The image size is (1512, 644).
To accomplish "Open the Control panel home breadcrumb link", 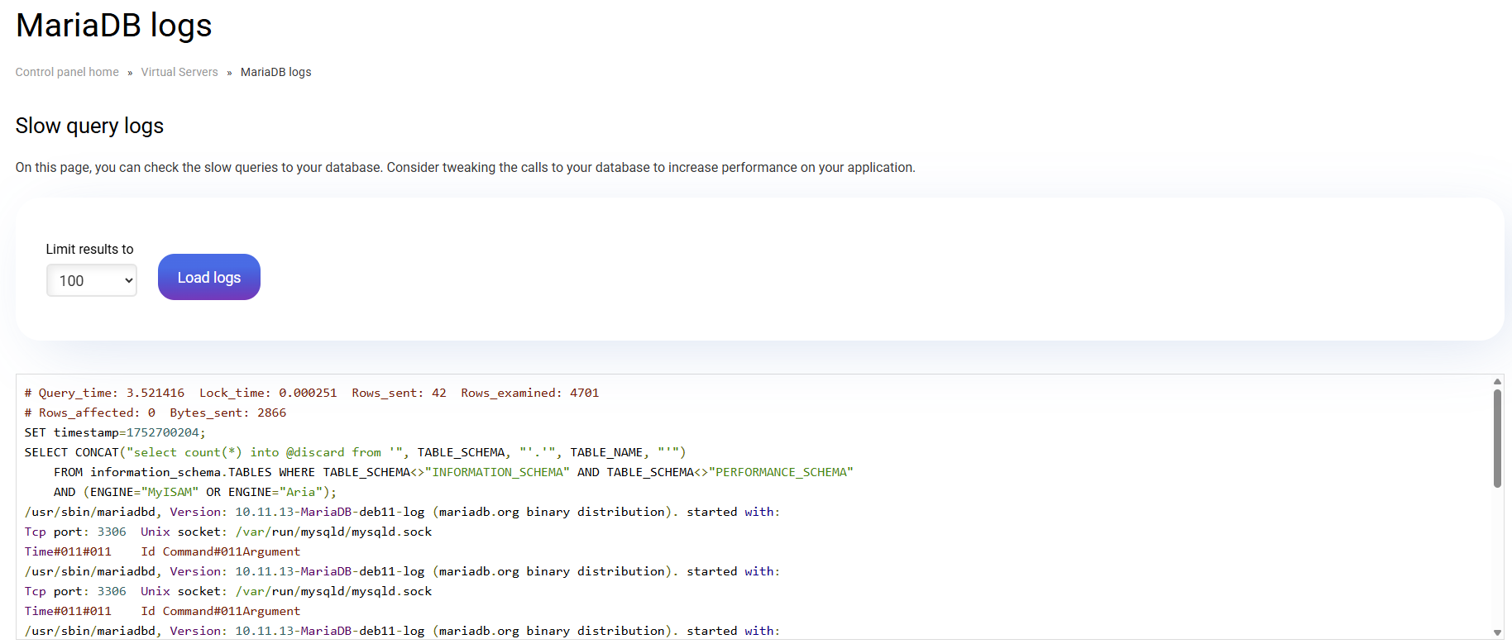I will tap(67, 72).
